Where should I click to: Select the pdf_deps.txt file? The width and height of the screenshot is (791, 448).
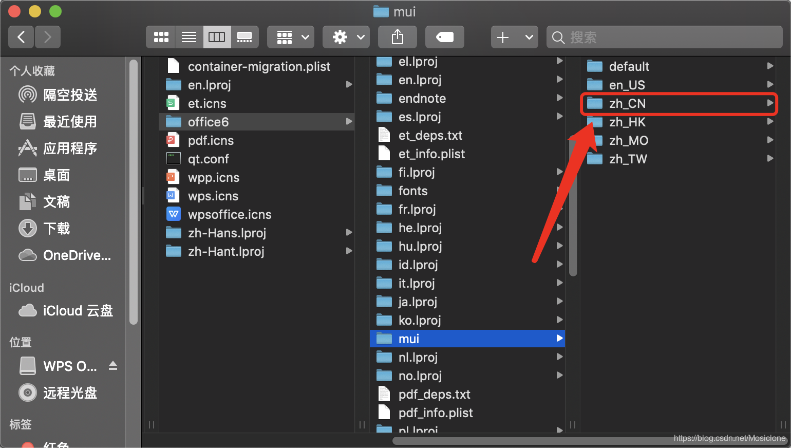[467, 394]
